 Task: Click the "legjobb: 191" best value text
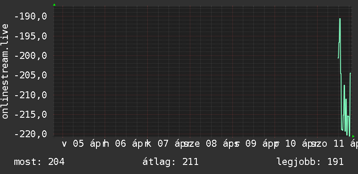coord(310,162)
